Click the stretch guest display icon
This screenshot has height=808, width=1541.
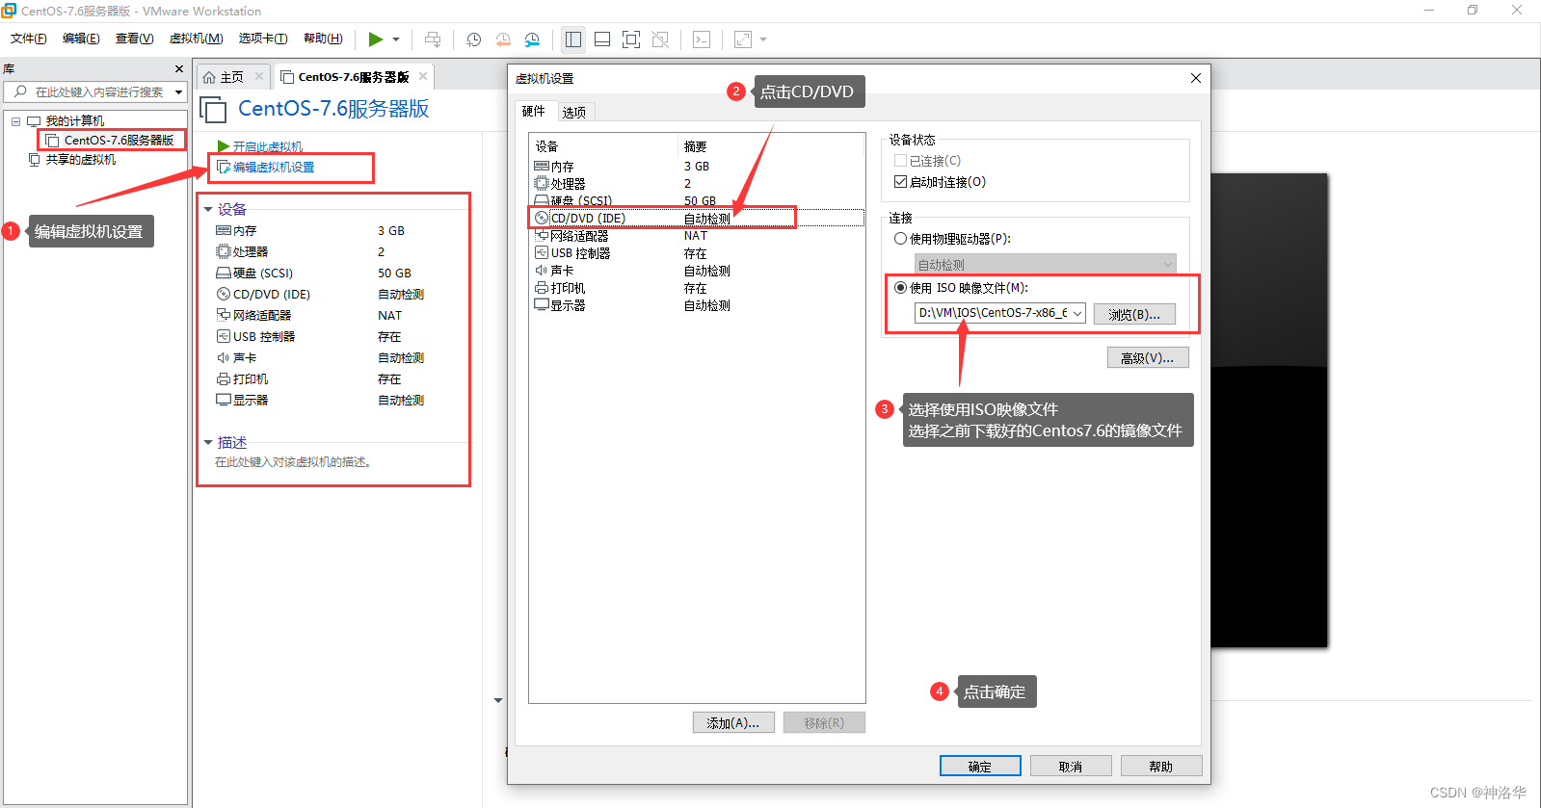(743, 39)
